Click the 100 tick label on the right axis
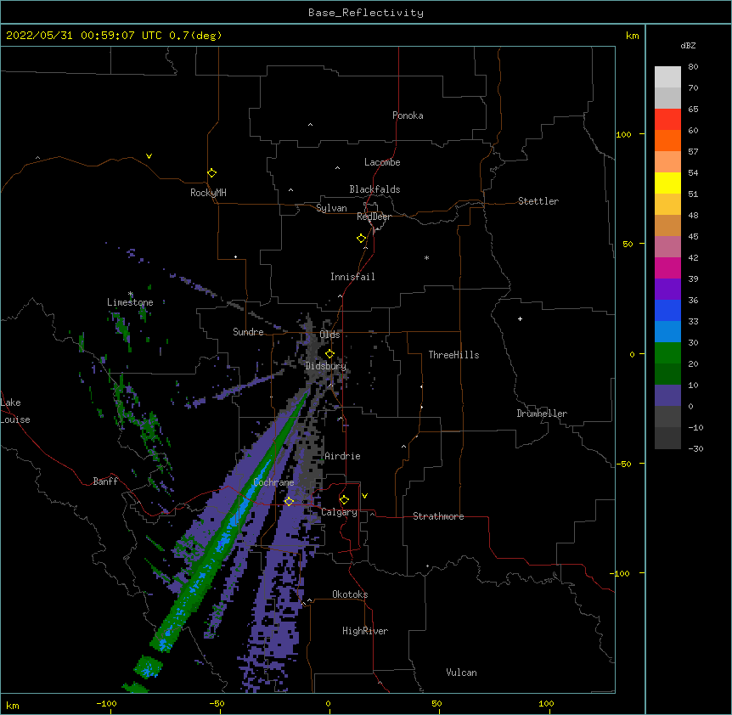Viewport: 732px width, 715px height. click(x=623, y=134)
